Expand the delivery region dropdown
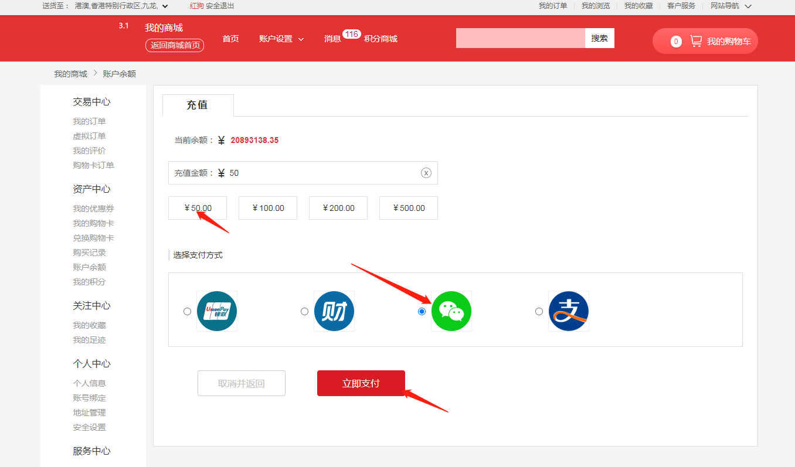The width and height of the screenshot is (795, 467). coord(165,6)
